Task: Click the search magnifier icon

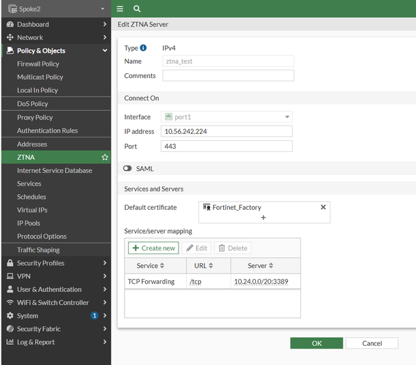Action: [x=137, y=8]
